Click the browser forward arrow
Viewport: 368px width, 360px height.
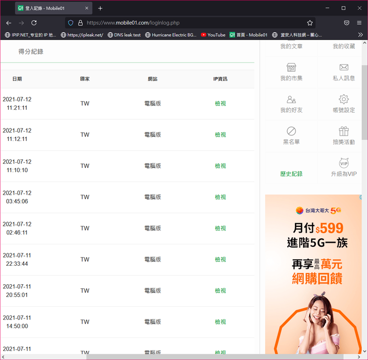coord(21,23)
